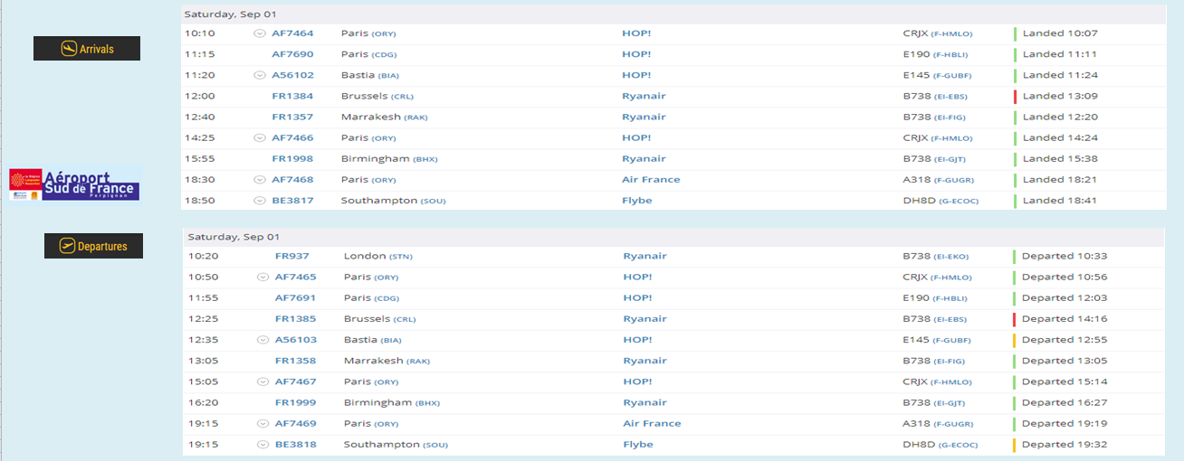This screenshot has width=1184, height=461.
Task: Open BHX airport code in FR1998 row
Action: (x=425, y=159)
